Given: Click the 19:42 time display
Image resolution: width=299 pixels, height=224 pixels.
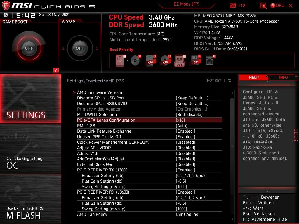Looking at the screenshot, I should point(23,15).
